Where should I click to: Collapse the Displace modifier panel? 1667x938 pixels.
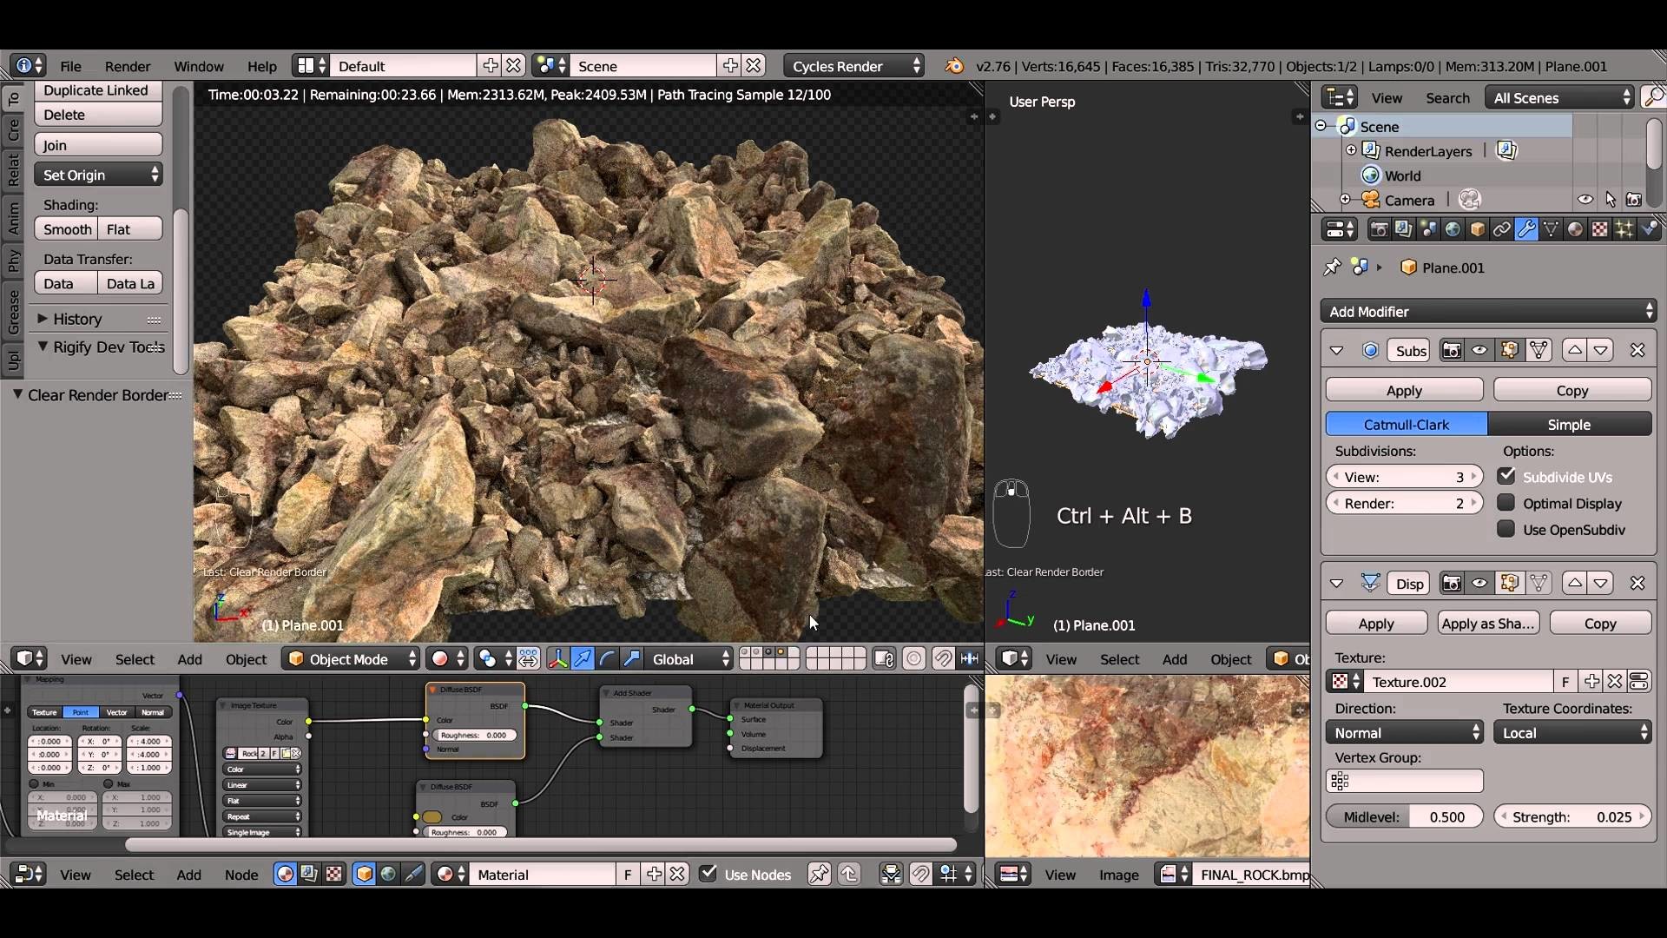(x=1337, y=583)
